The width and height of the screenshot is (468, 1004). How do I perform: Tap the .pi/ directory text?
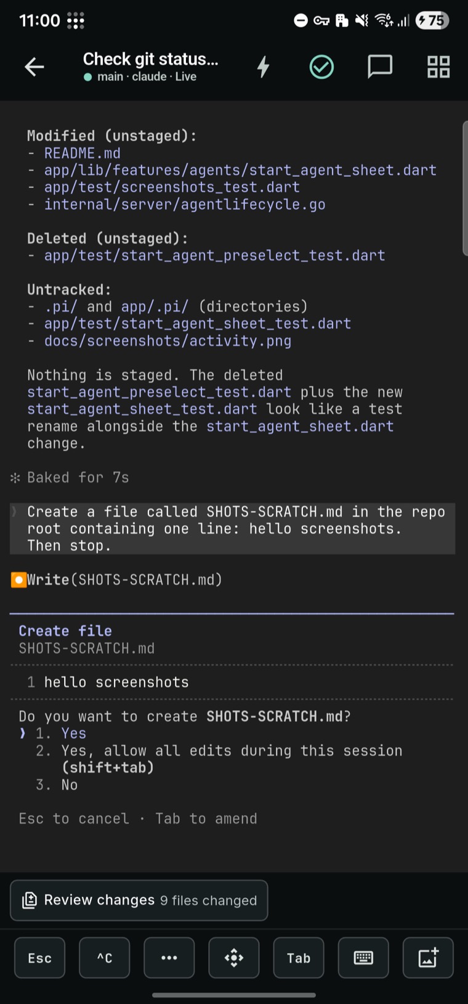pyautogui.click(x=61, y=307)
